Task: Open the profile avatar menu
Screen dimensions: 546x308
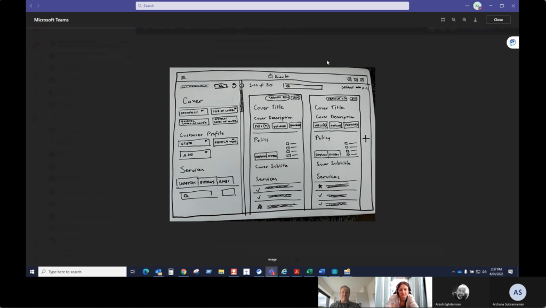Action: 477,6
